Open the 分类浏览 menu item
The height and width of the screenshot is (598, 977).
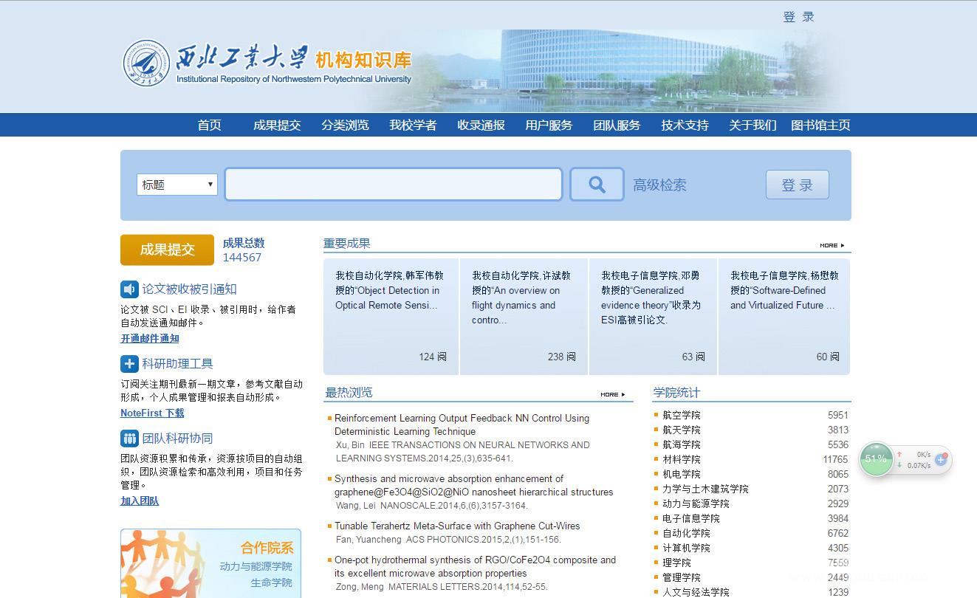click(x=345, y=126)
